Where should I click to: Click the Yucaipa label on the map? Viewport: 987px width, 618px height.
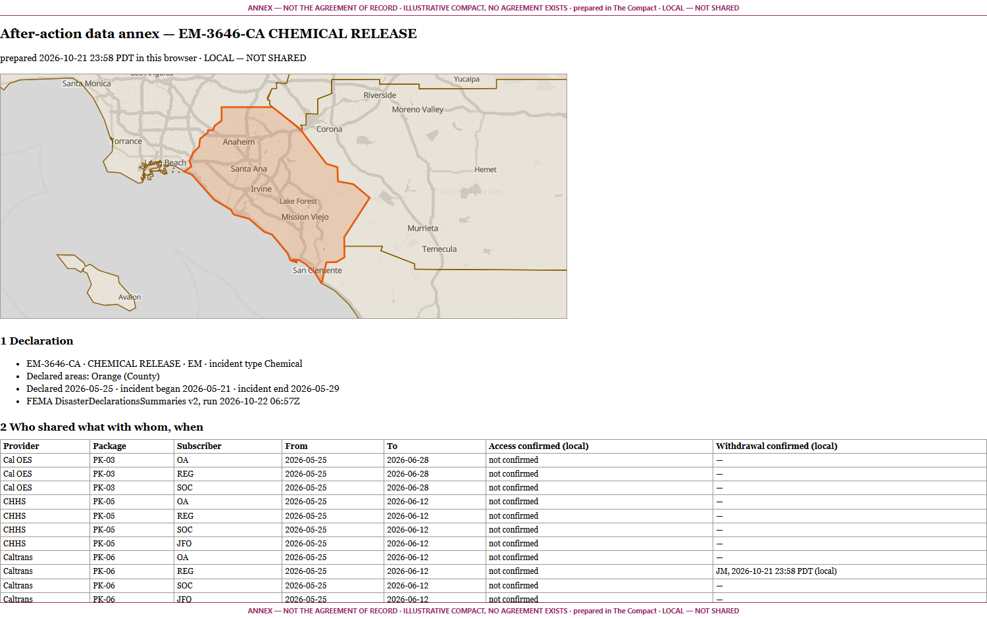tap(467, 80)
